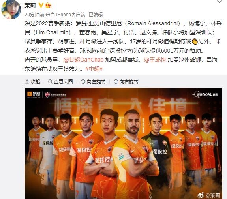227x199 pixels.
Task: Open the post options chevron menu
Action: [x=219, y=2]
